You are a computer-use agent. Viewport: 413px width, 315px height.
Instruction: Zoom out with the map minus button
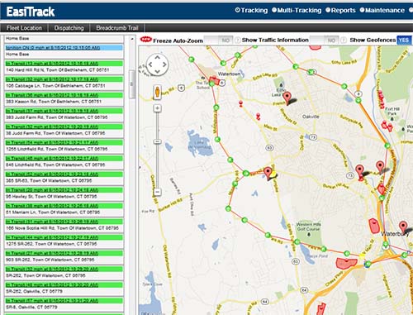point(157,192)
